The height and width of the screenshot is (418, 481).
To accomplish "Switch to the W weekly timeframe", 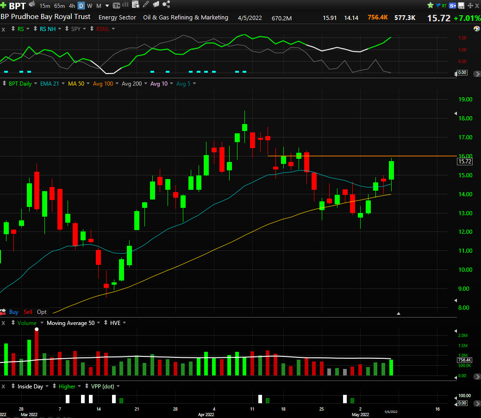I will (x=90, y=6).
